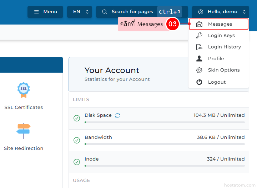Click the Login History log icon
Image resolution: width=257 pixels, height=188 pixels.
click(199, 47)
